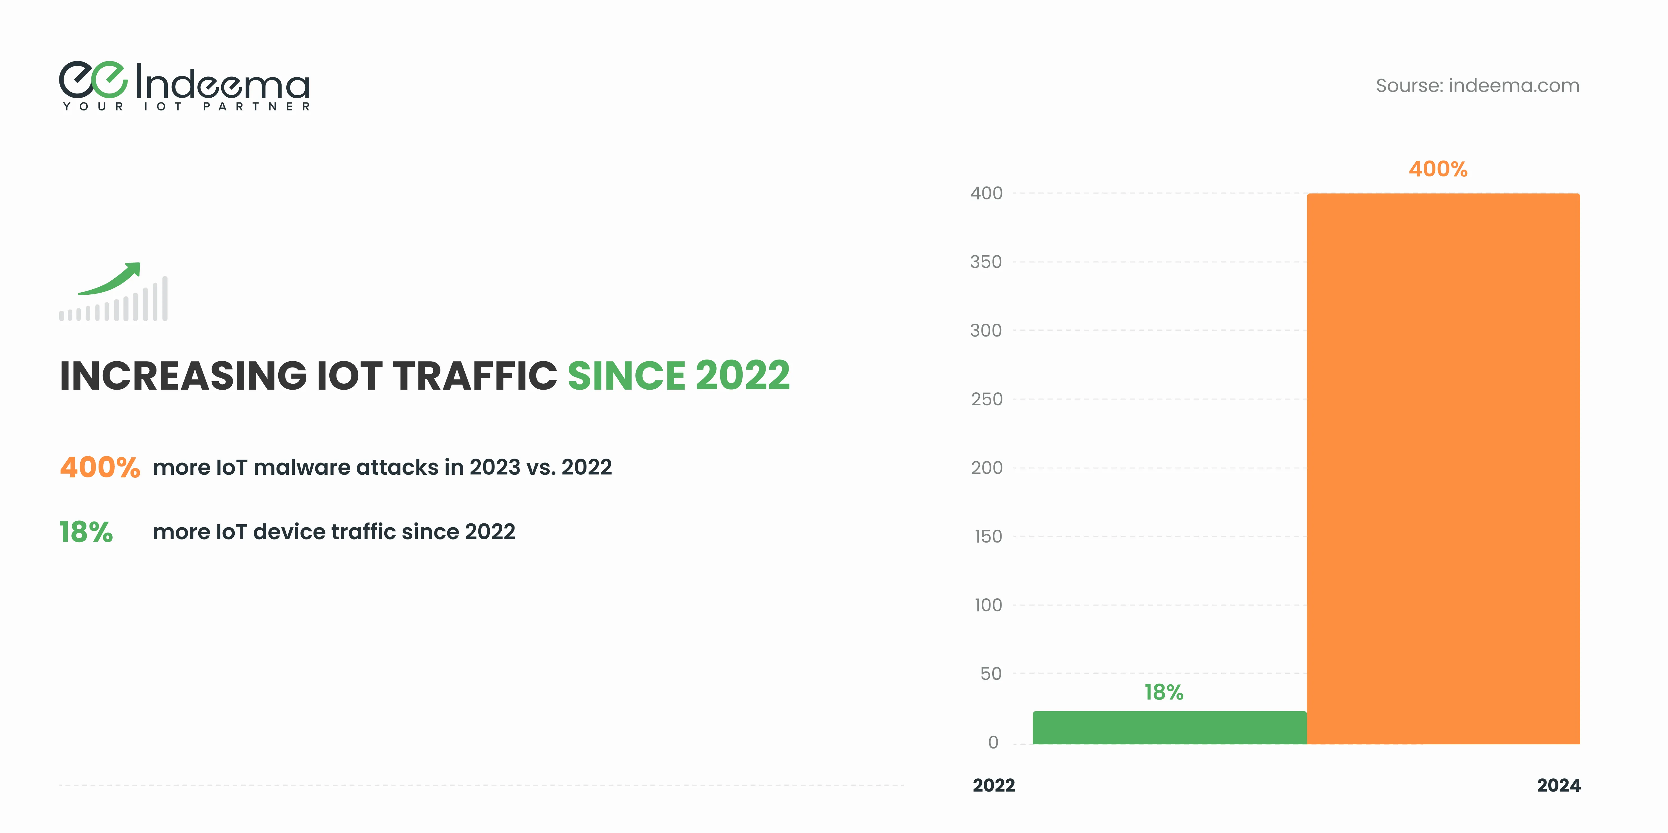Click the green SINCE 2022 headline text
The image size is (1668, 833).
click(x=679, y=376)
